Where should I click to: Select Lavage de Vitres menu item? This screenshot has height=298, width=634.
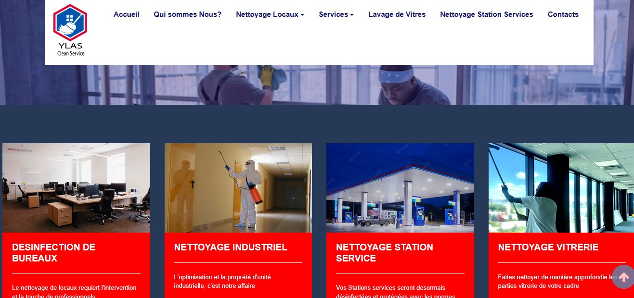[x=397, y=14]
